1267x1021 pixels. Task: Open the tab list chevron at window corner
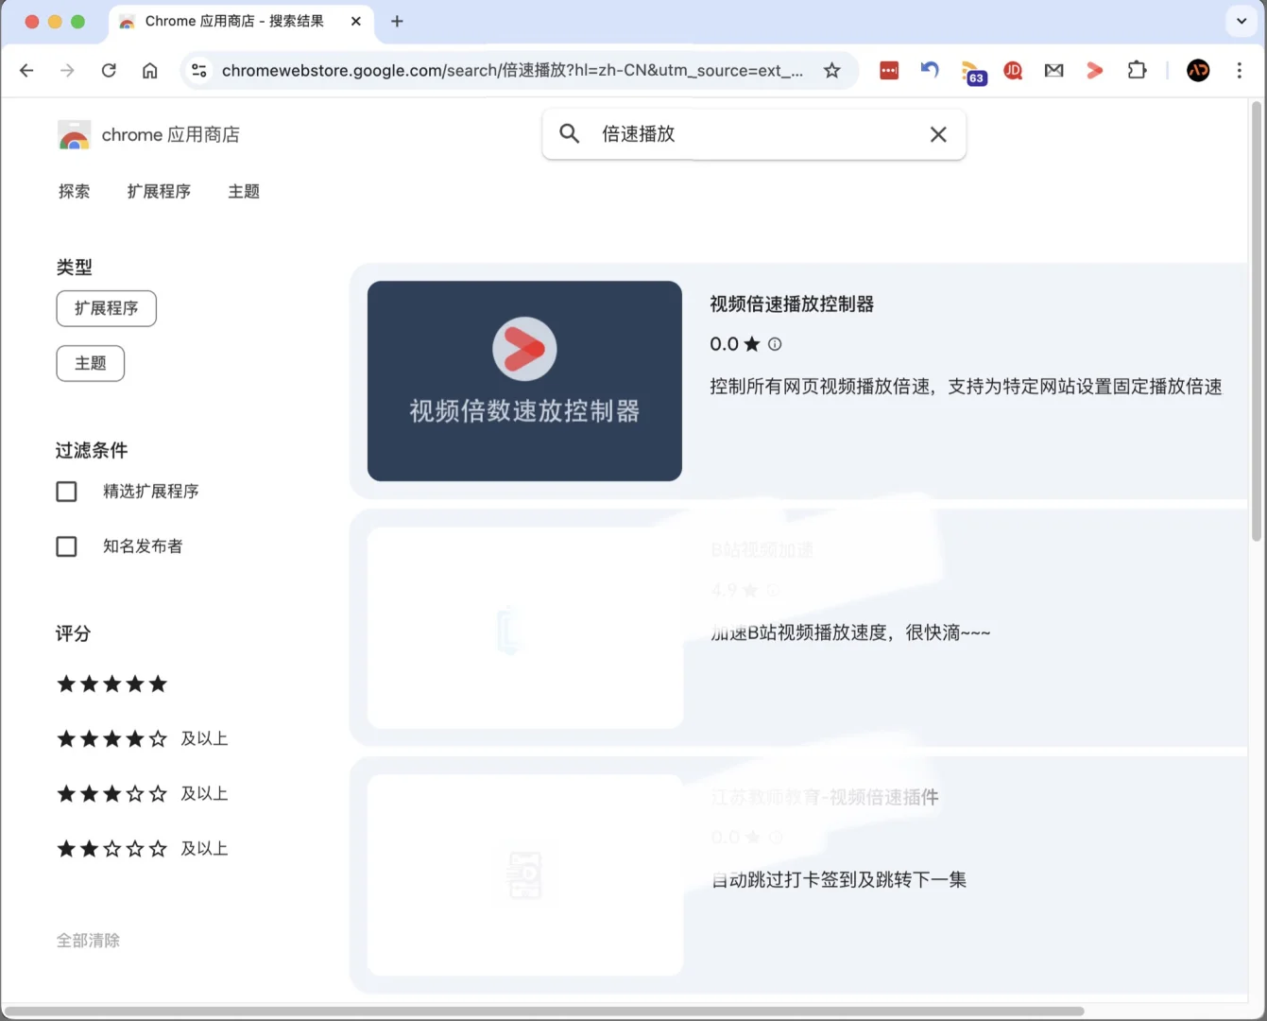[1241, 21]
